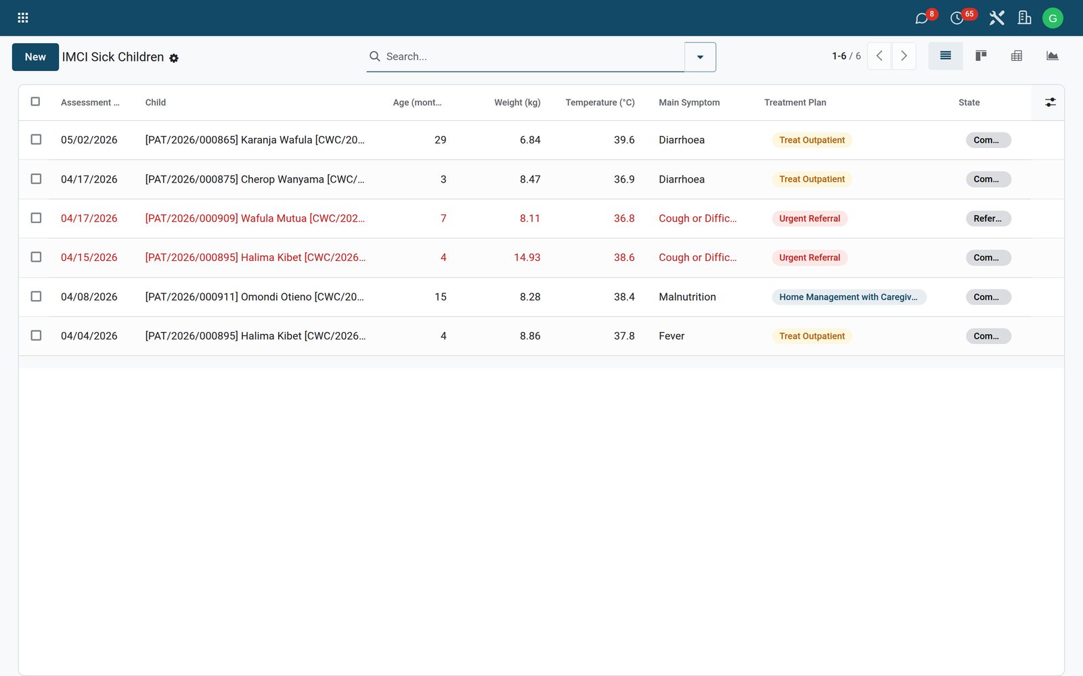
Task: Switch to list view
Action: tap(946, 56)
